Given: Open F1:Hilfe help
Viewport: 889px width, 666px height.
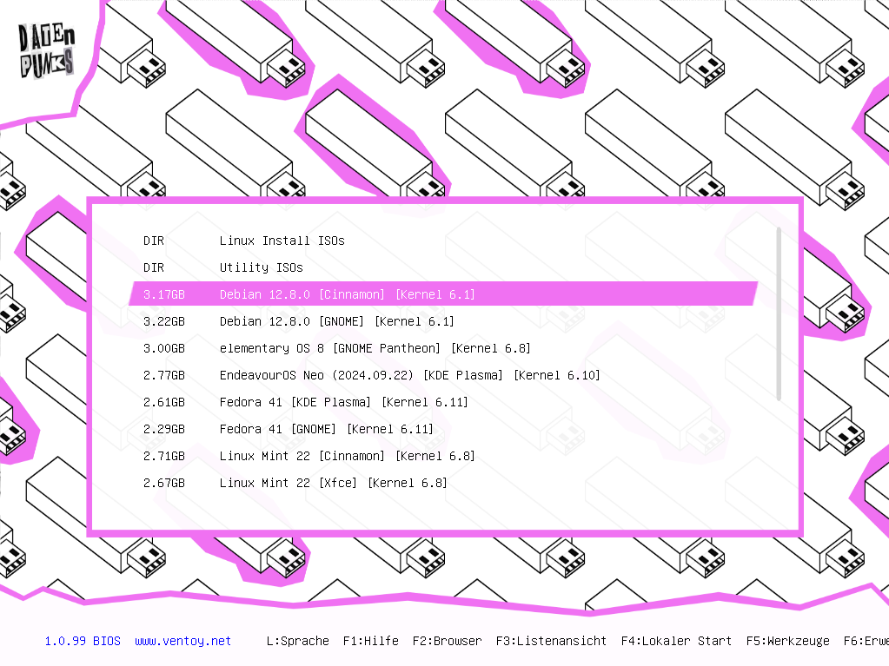Looking at the screenshot, I should (371, 641).
